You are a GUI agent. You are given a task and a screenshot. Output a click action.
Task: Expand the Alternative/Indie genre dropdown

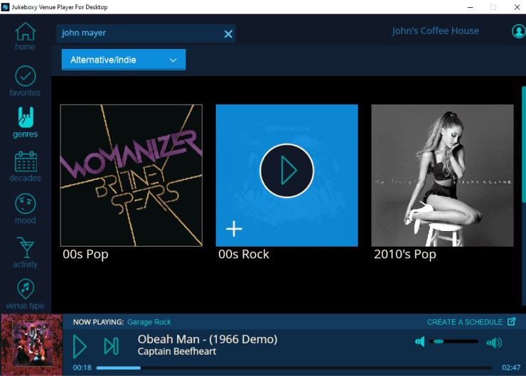coord(124,60)
